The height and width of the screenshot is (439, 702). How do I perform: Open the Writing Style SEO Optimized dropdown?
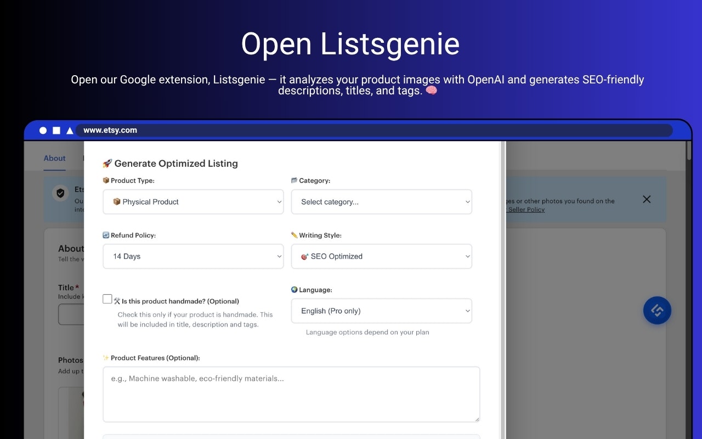click(x=381, y=256)
